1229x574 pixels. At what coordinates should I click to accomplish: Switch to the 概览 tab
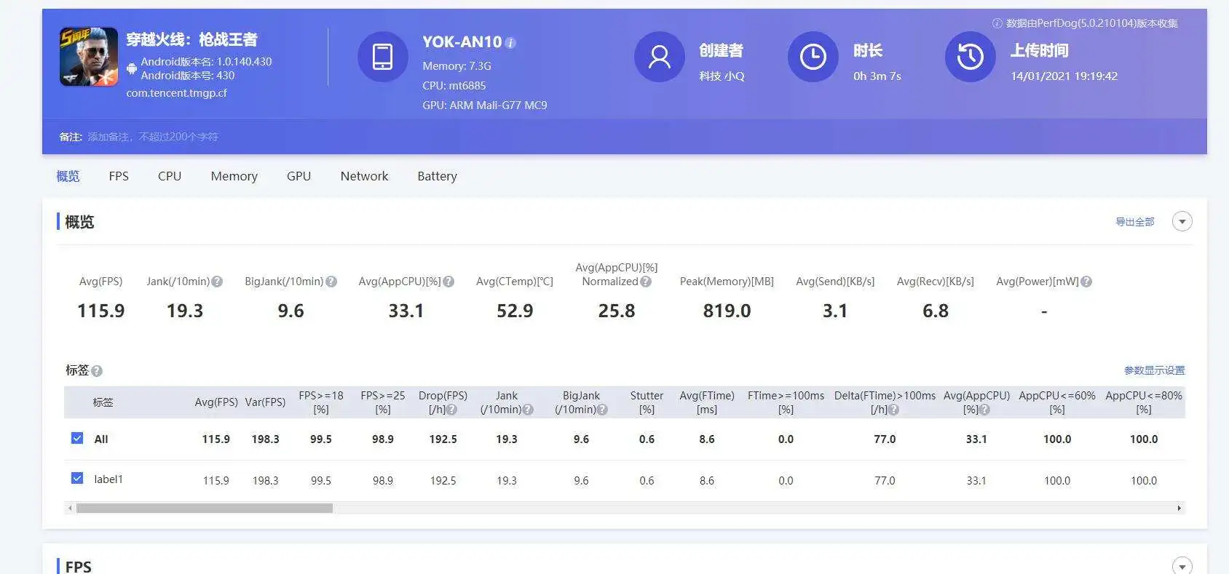[x=68, y=176]
